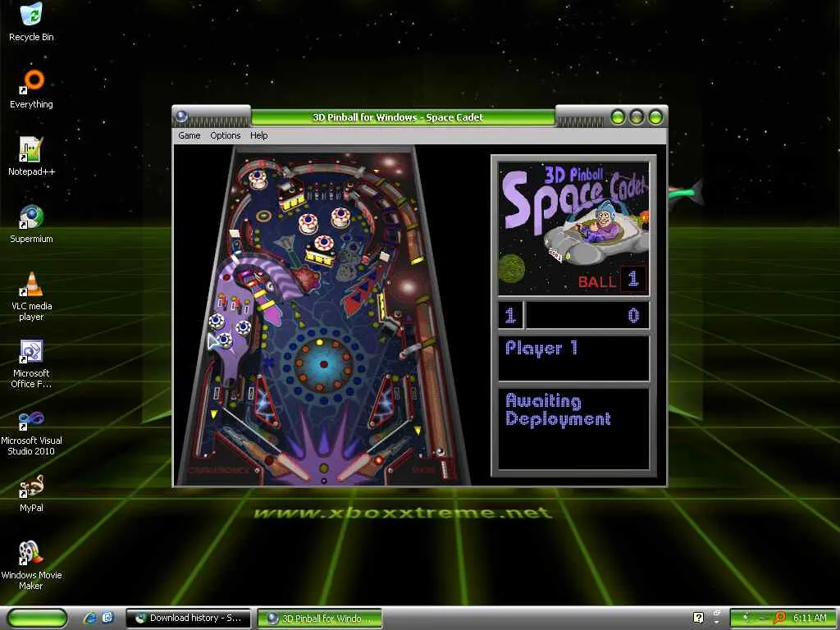840x630 pixels.
Task: Open the Help menu
Action: click(258, 135)
